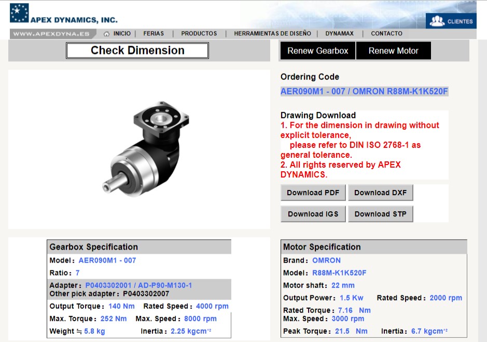The width and height of the screenshot is (487, 342).
Task: Click motor Brand value OMRON
Action: click(326, 260)
